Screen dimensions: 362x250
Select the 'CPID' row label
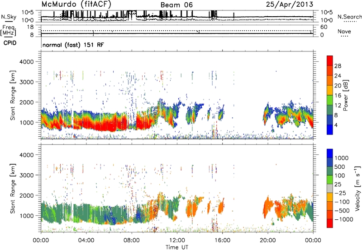[10, 43]
